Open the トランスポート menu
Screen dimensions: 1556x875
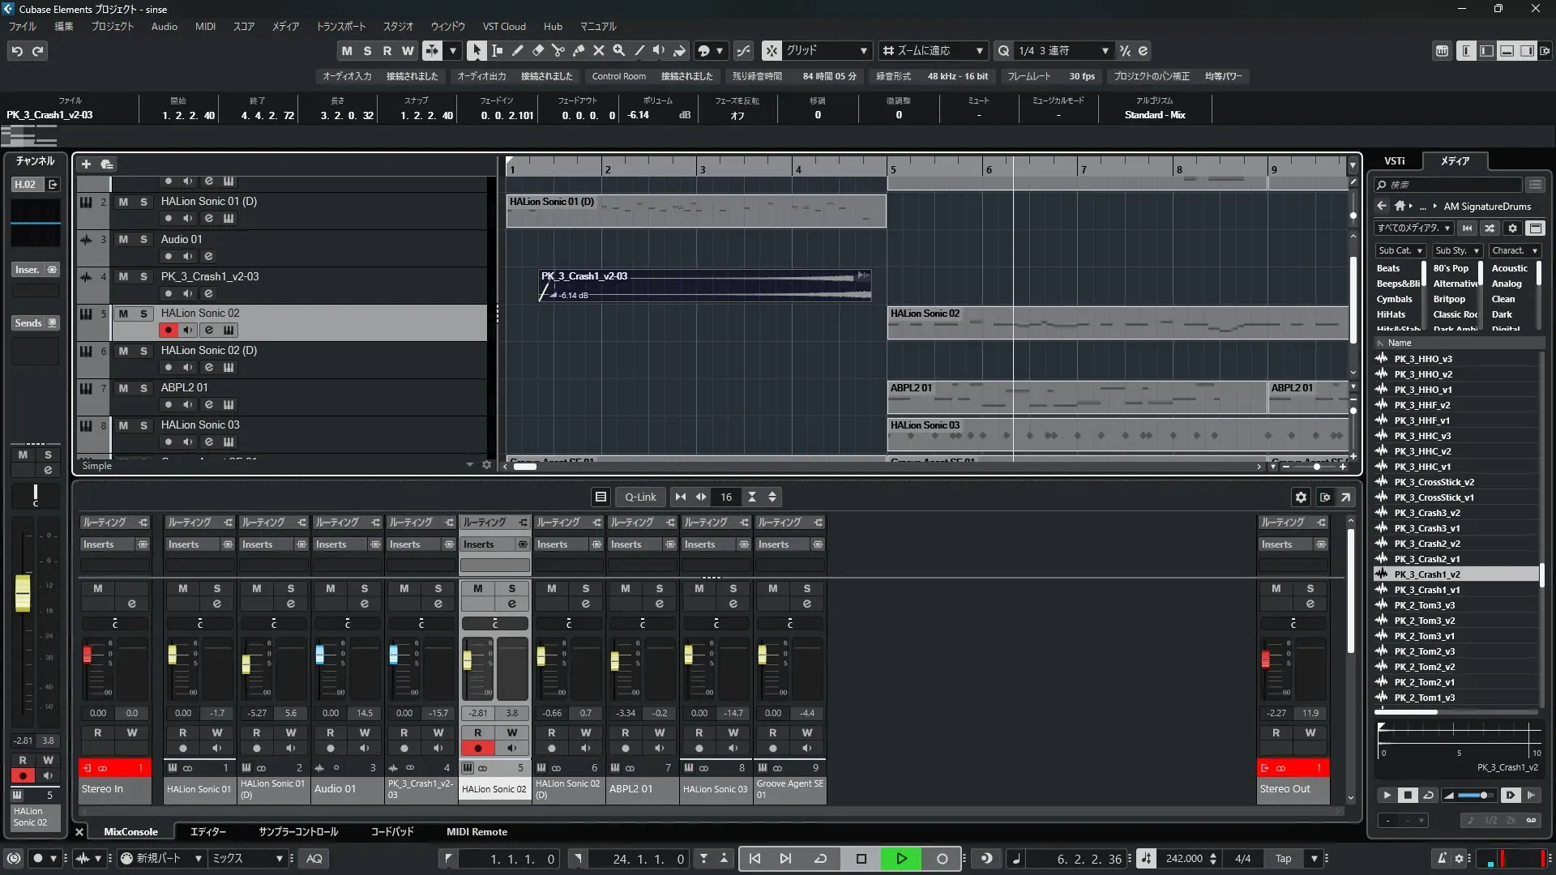(340, 26)
